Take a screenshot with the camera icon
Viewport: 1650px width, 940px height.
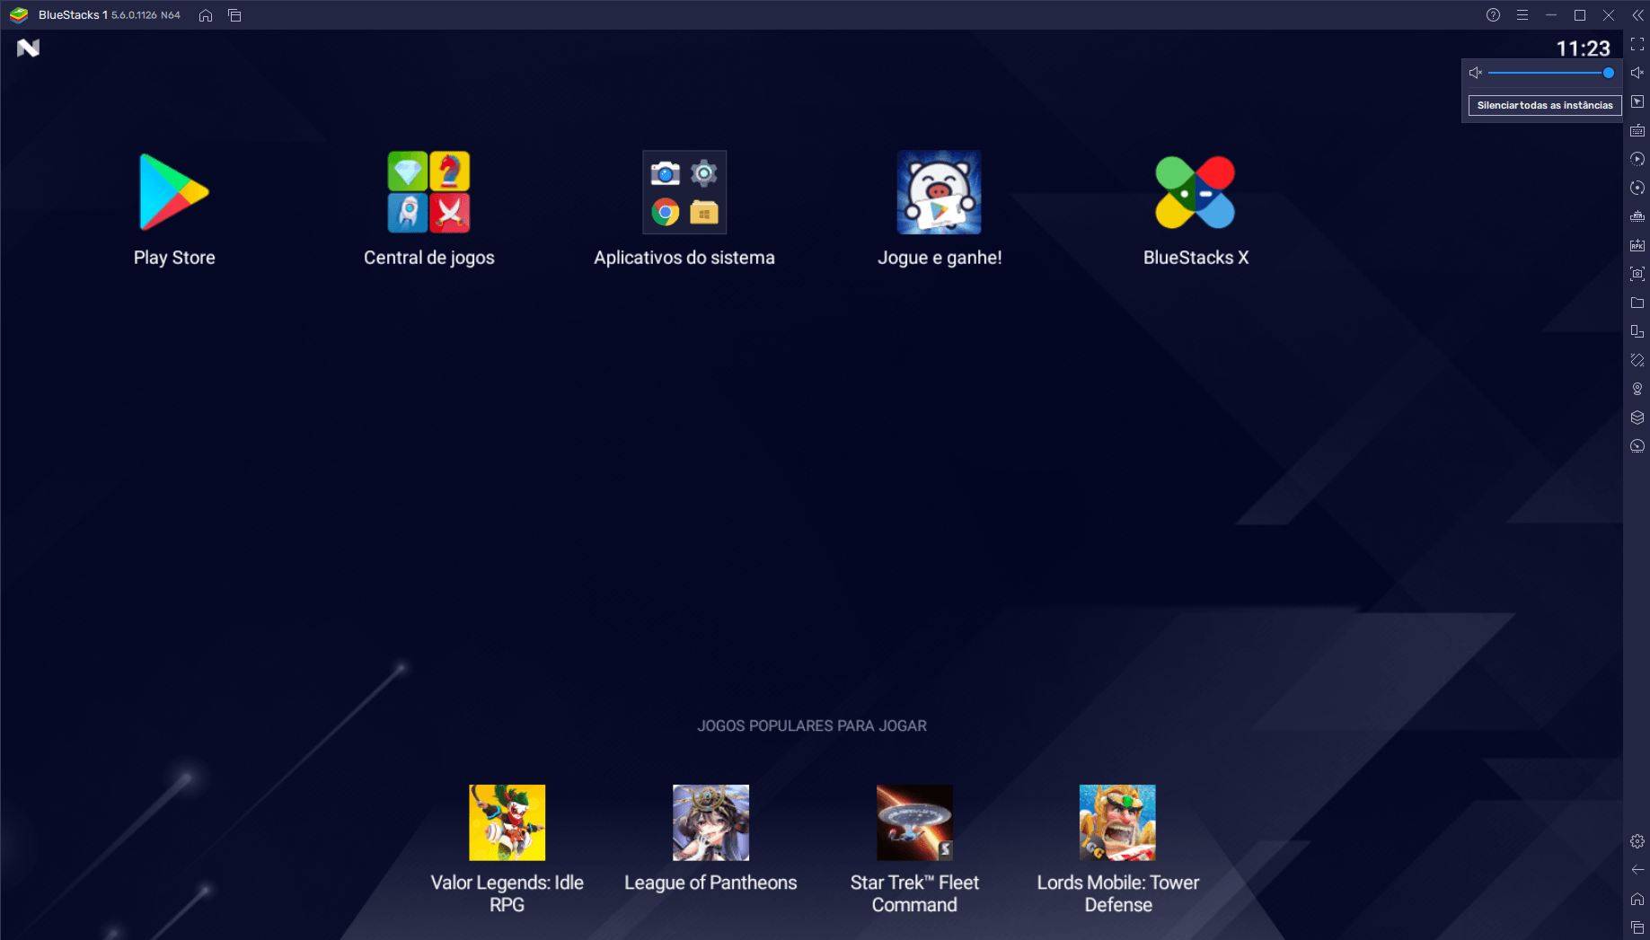[1637, 274]
